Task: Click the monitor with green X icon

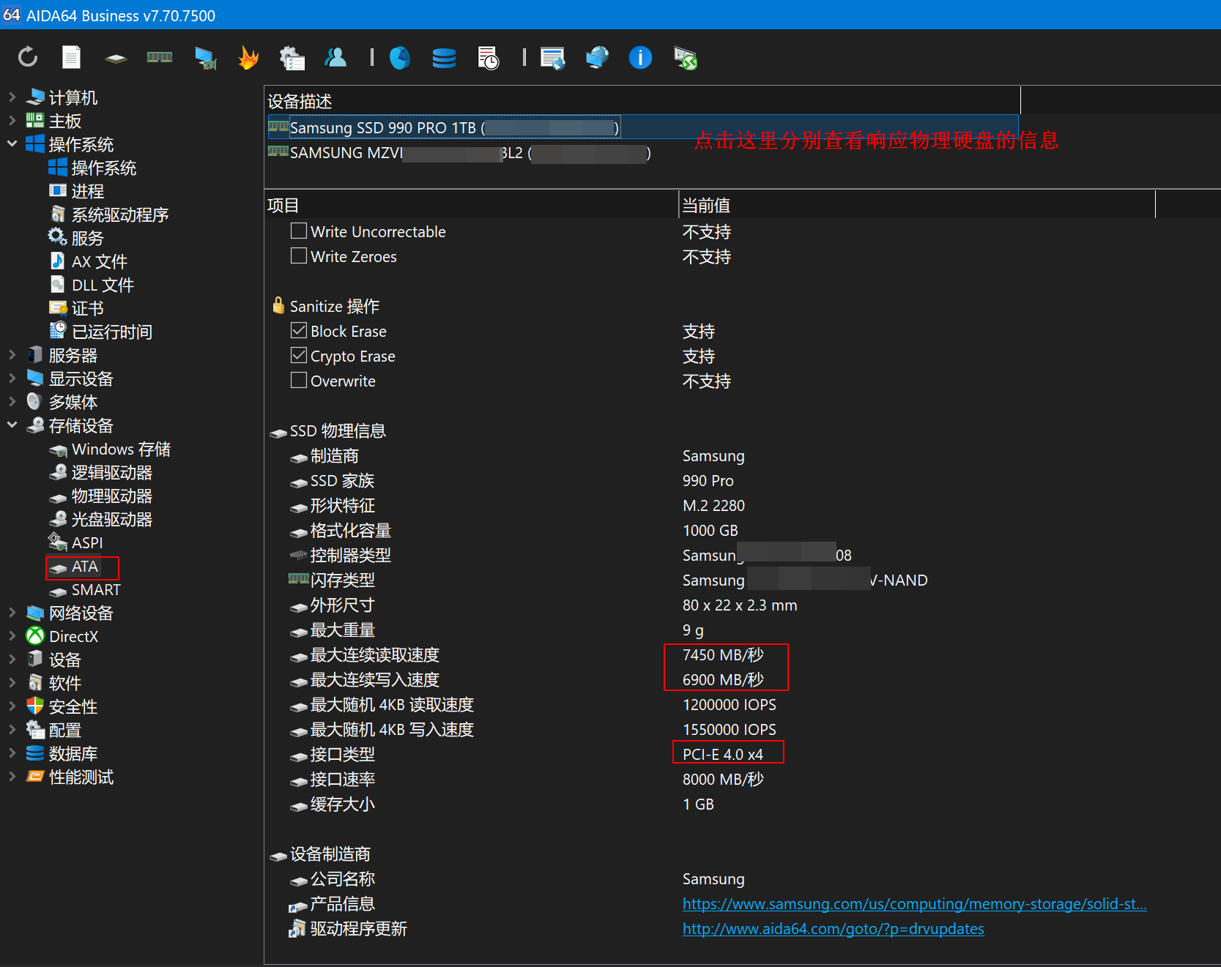Action: click(686, 58)
